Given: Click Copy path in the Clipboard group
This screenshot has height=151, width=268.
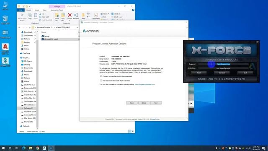Looking at the screenshot, I should pos(44,17).
